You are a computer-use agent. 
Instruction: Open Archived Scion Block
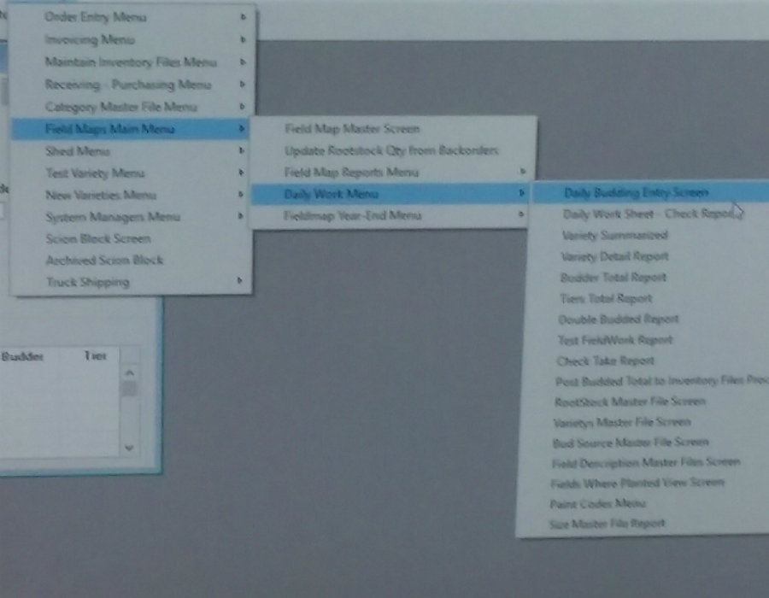point(103,260)
